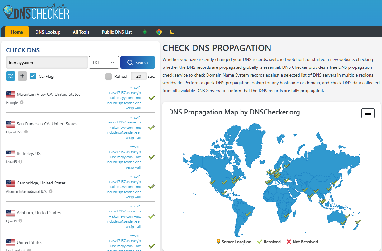
Task: Toggle the Server Location legend item
Action: coord(234,242)
